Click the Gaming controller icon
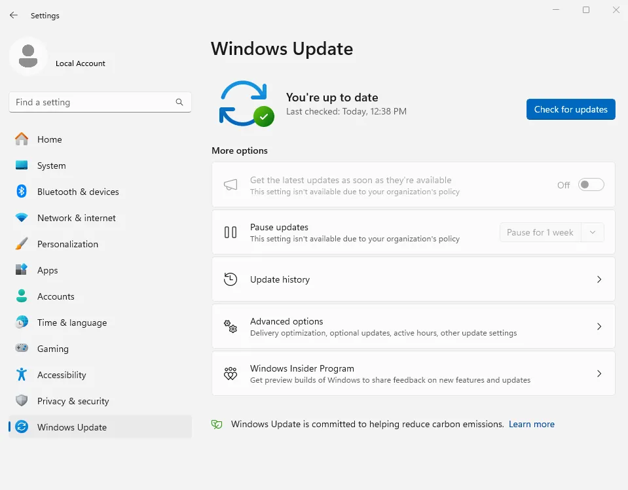 click(x=22, y=348)
